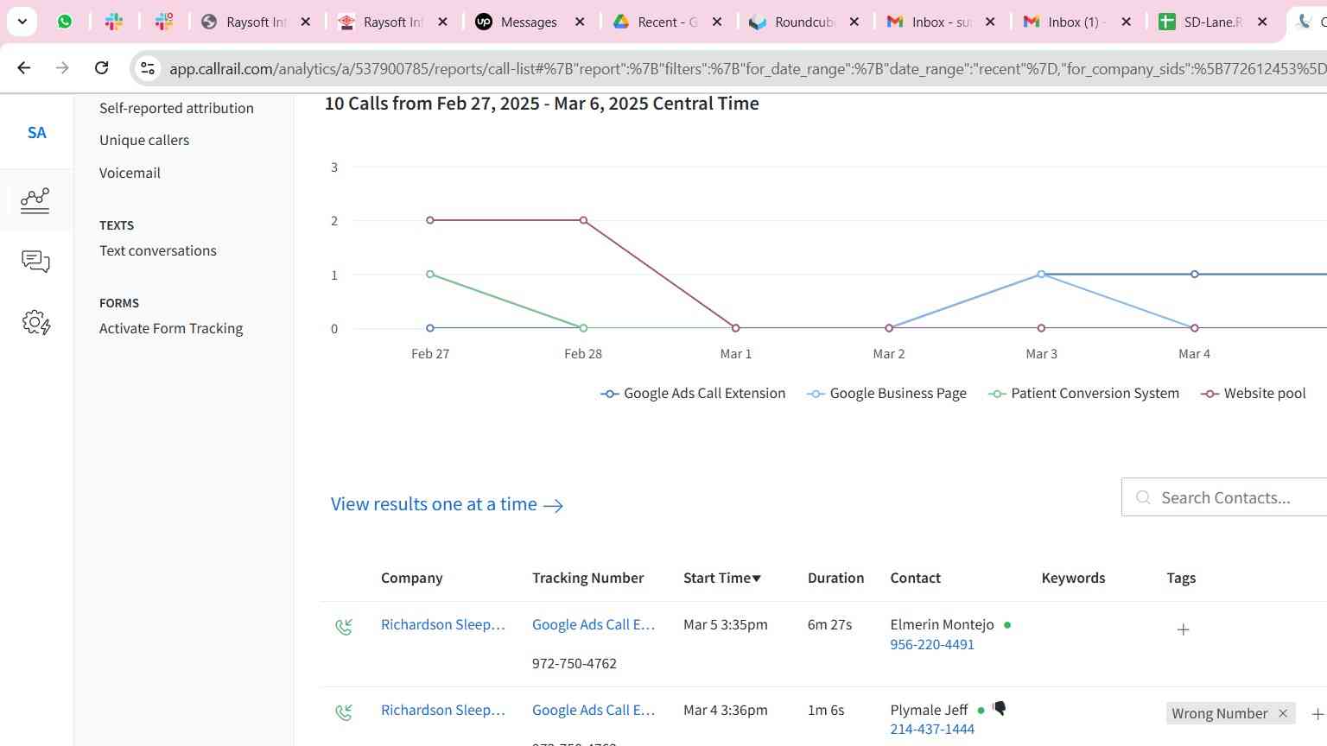Click the Duration column header
This screenshot has width=1327, height=746.
coord(835,578)
